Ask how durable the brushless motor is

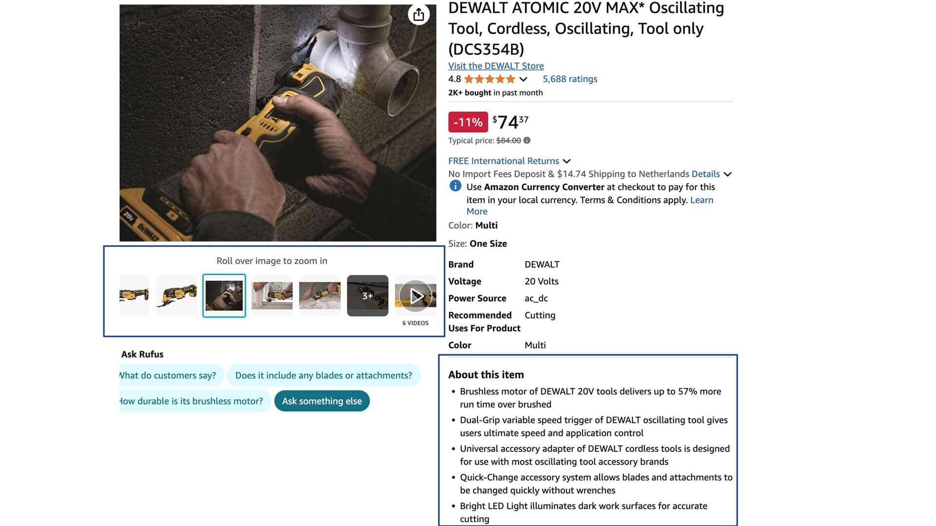coord(192,401)
